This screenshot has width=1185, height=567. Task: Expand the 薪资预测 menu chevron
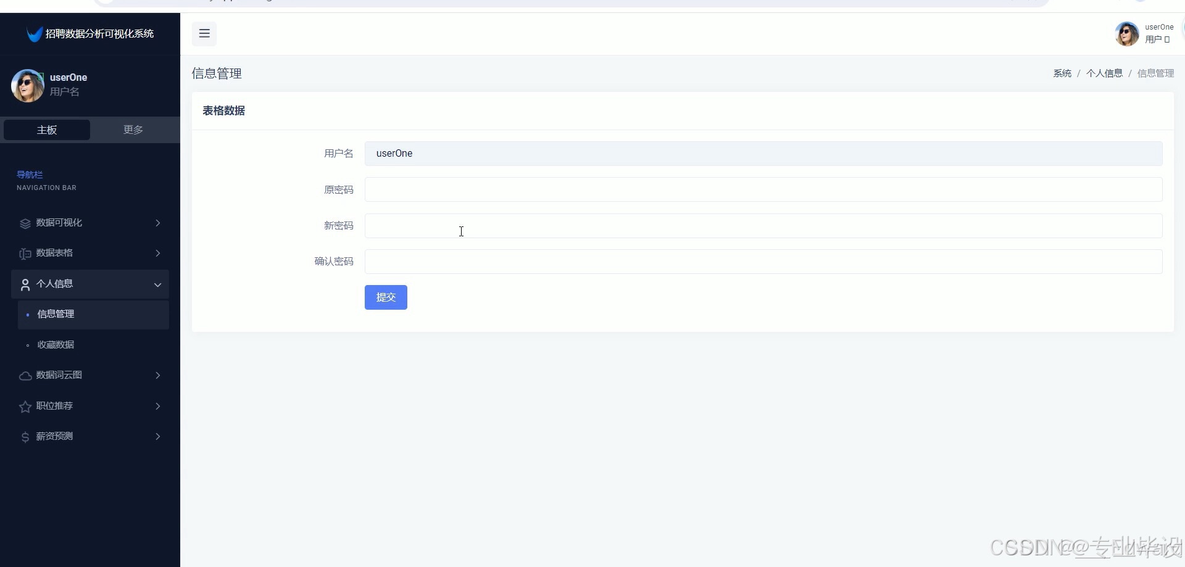click(158, 436)
